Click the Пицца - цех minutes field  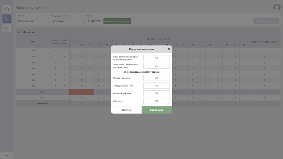pyautogui.click(x=156, y=78)
